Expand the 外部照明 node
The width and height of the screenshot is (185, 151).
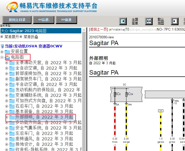[x=7, y=117]
